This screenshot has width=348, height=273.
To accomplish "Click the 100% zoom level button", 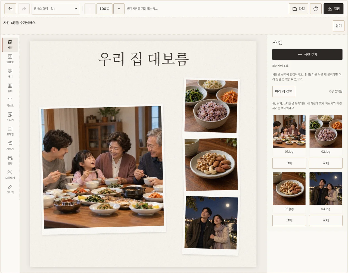I will click(104, 9).
